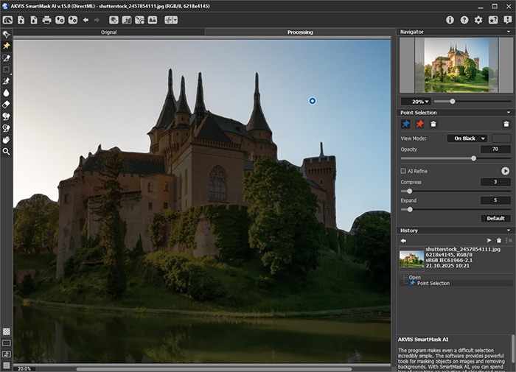The height and width of the screenshot is (372, 516).
Task: Click the red drop-area pin icon
Action: click(x=419, y=124)
